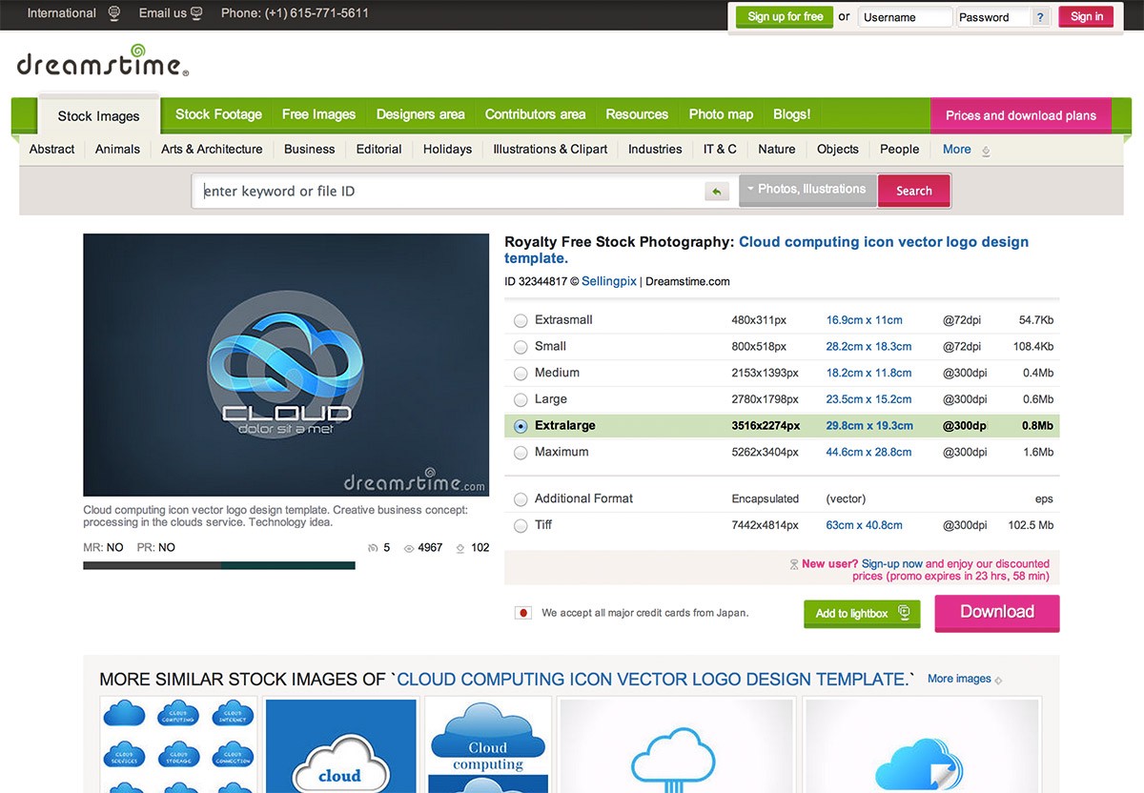Screen dimensions: 1144x793
Task: Click the green arrow icon in search box
Action: pos(716,192)
